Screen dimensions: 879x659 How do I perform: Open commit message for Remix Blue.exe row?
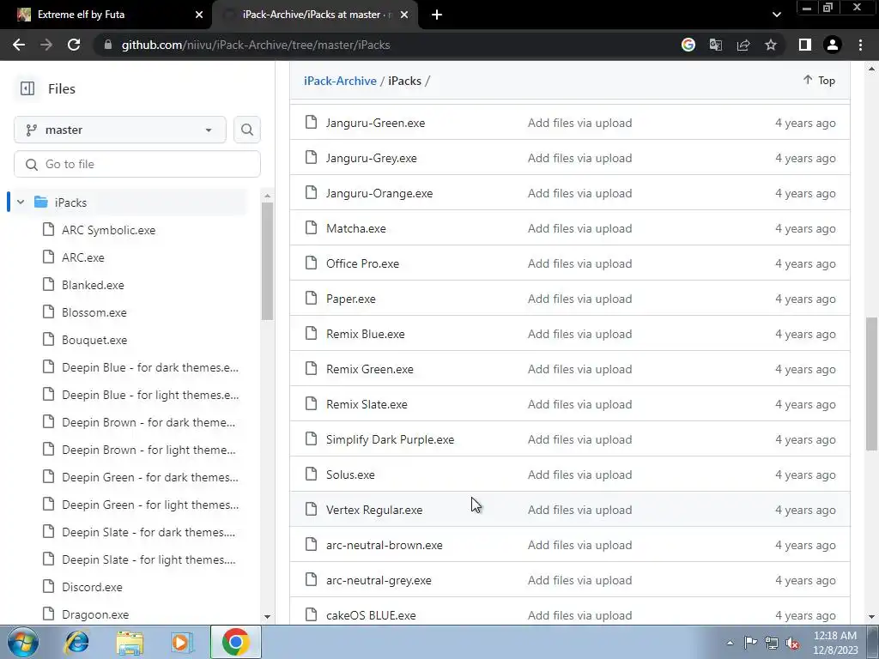(579, 334)
